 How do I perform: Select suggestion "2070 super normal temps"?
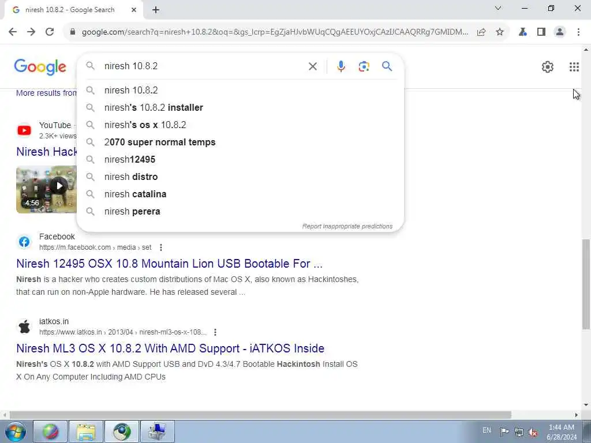click(240, 142)
